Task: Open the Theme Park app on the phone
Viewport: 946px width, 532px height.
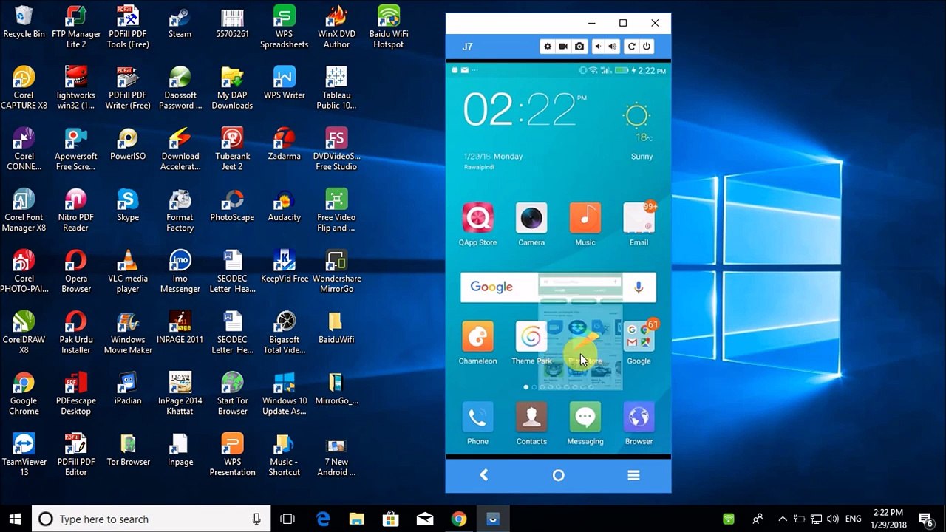Action: coord(531,343)
